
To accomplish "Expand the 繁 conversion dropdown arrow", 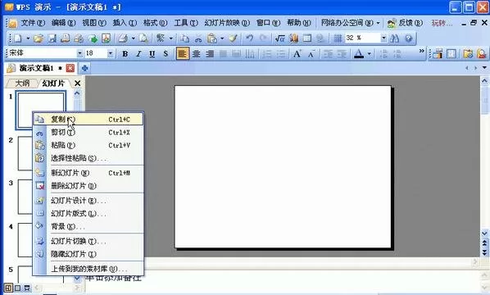I will 171,39.
